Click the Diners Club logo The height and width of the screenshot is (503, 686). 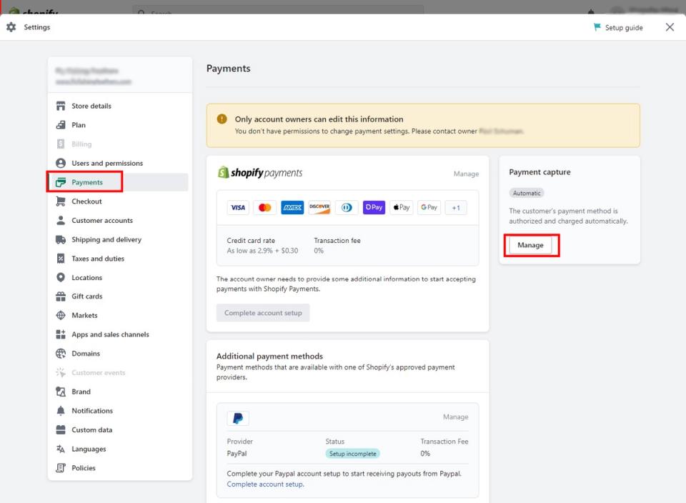347,207
